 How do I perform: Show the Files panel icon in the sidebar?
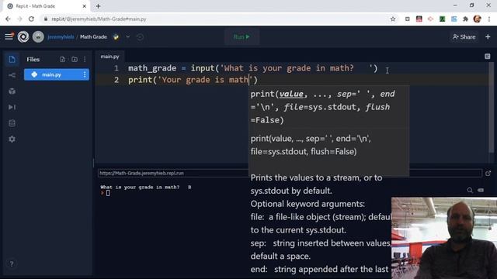click(12, 59)
